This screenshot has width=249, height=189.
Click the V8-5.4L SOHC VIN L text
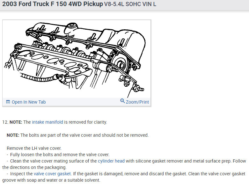pyautogui.click(x=130, y=4)
